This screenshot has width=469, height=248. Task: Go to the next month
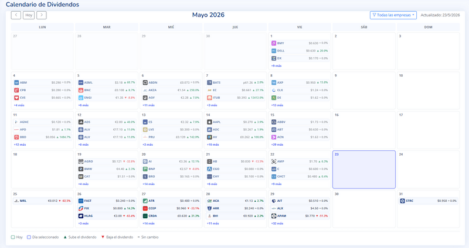42,15
